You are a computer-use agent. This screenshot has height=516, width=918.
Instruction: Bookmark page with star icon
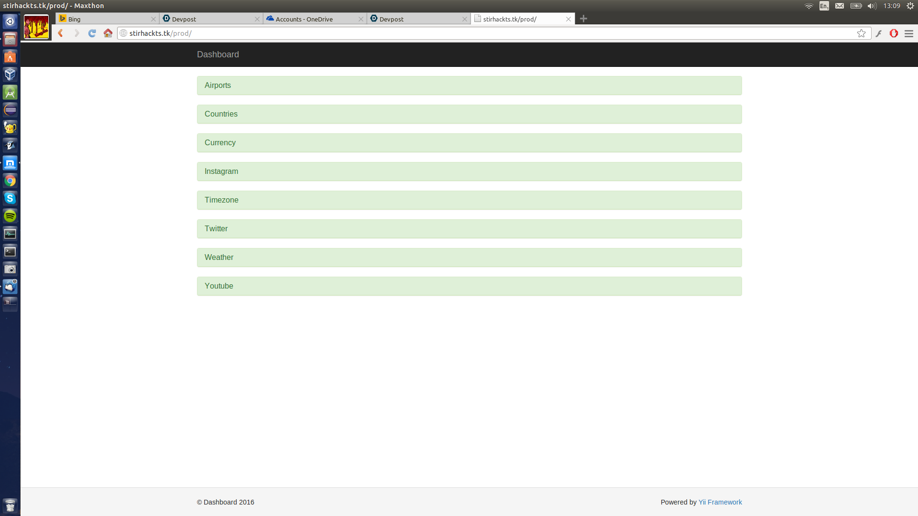coord(861,33)
